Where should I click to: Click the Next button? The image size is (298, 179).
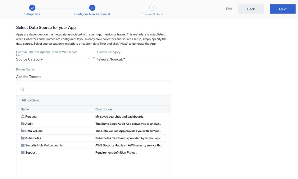[x=282, y=9]
